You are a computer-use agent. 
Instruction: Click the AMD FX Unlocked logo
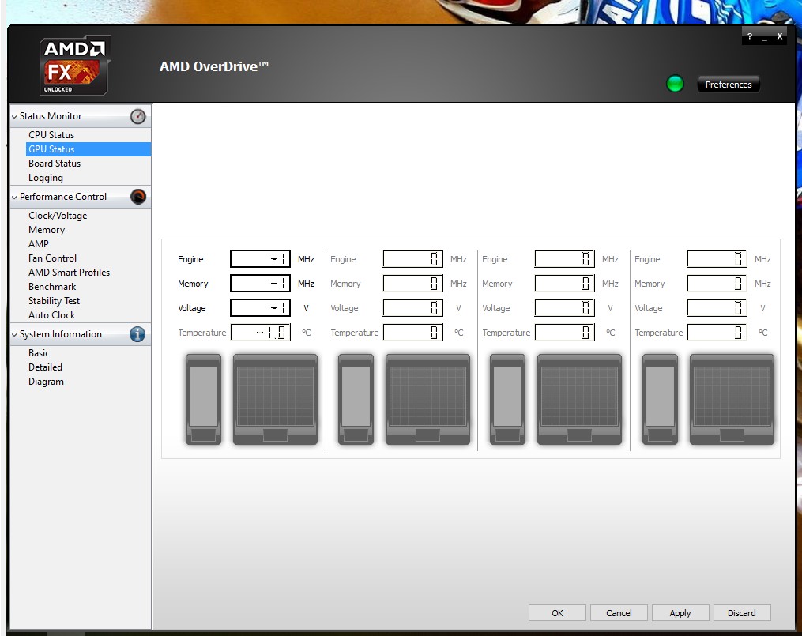coord(75,65)
